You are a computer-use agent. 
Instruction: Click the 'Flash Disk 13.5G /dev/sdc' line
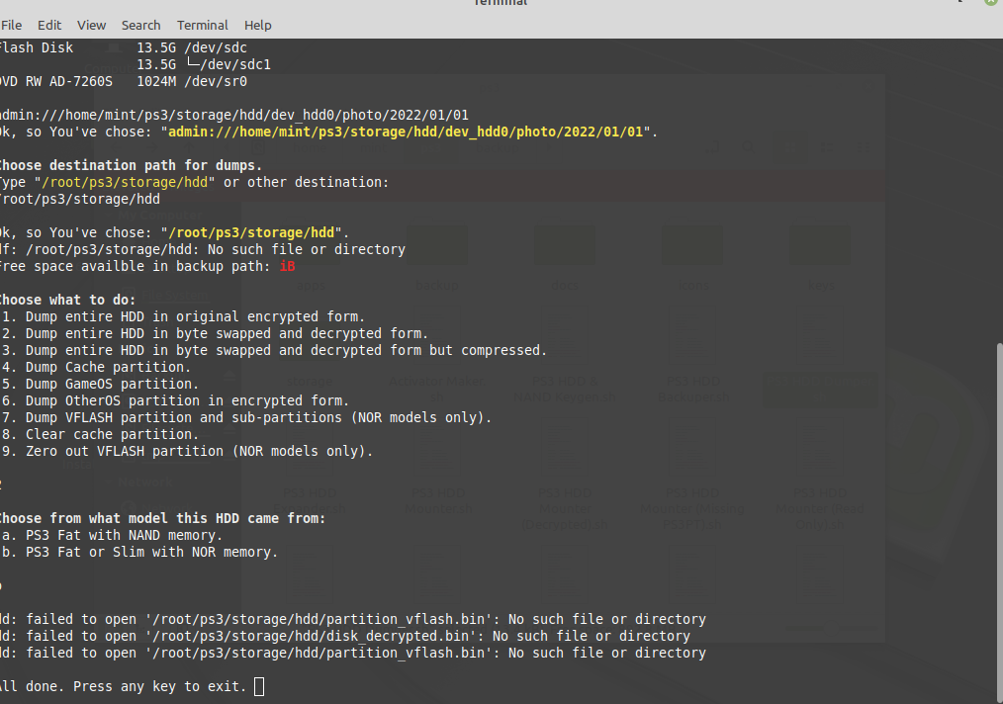tap(124, 48)
